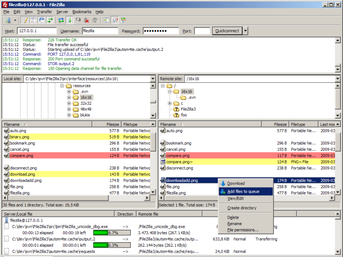Open Quickconnect history dropdown arrow
Image resolution: width=343 pixels, height=257 pixels.
(245, 31)
